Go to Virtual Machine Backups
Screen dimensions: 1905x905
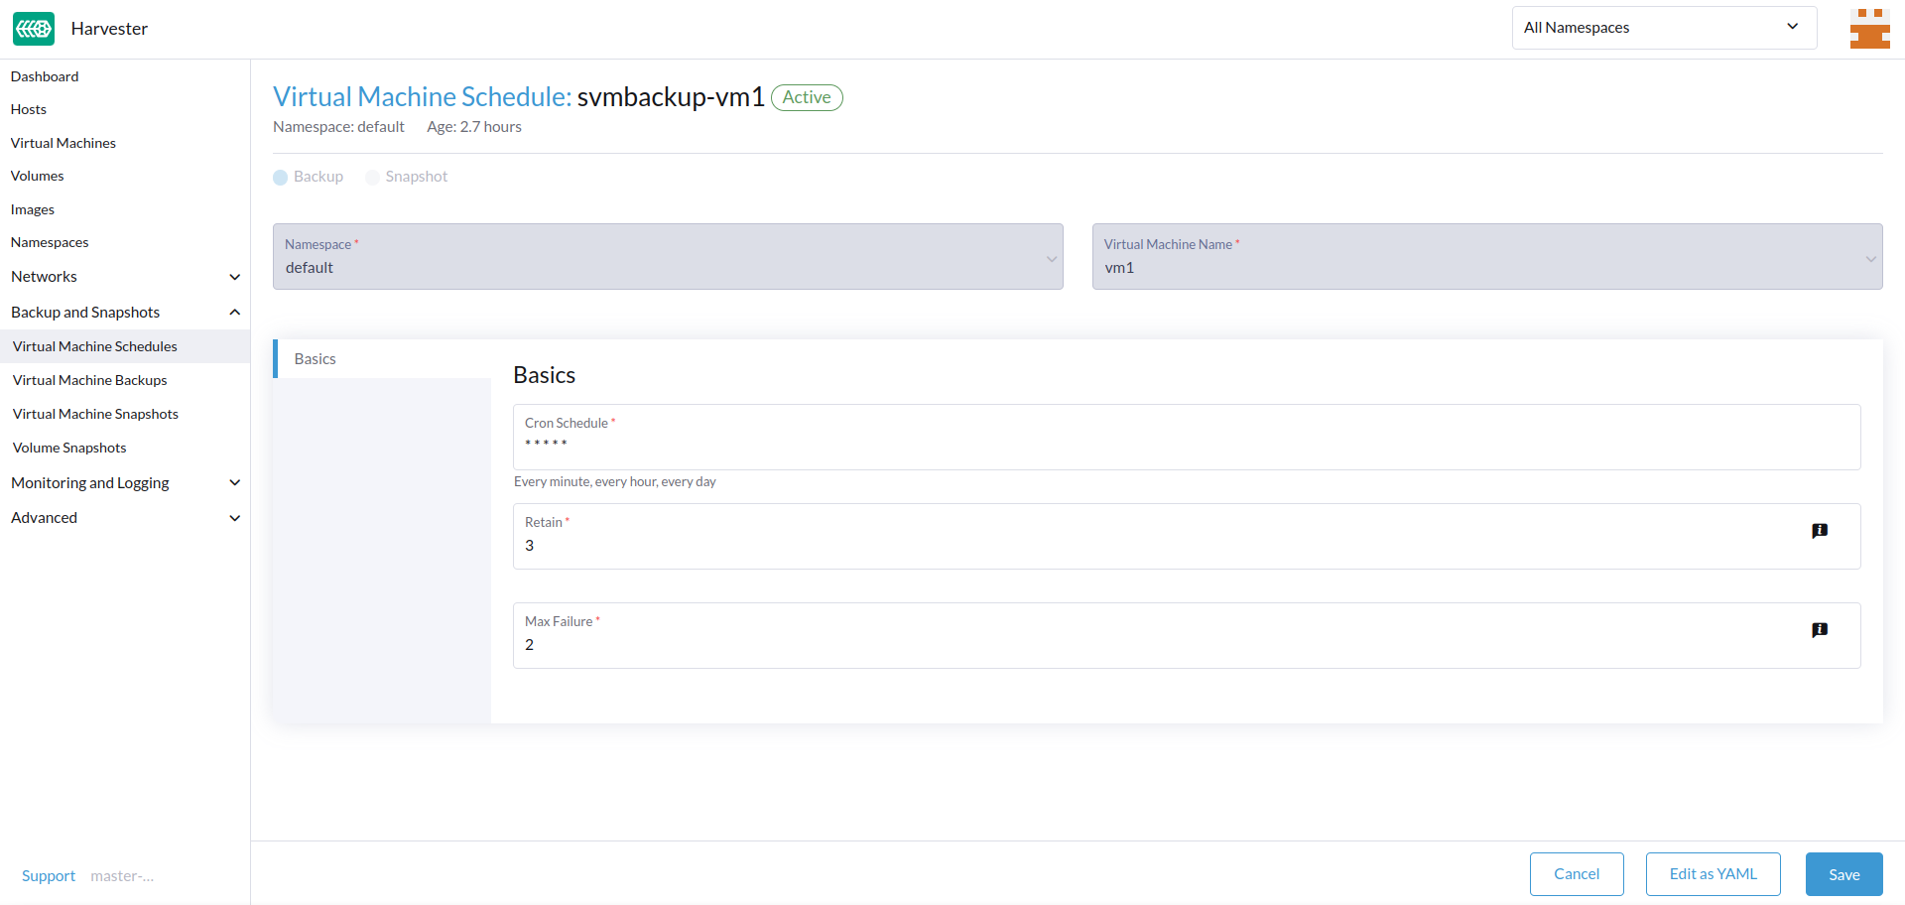click(x=90, y=380)
